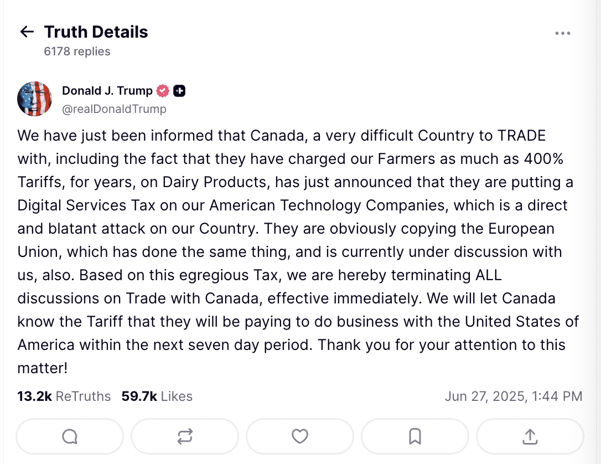The height and width of the screenshot is (464, 601).
Task: View the 13.2k ReTruths list
Action: [64, 396]
